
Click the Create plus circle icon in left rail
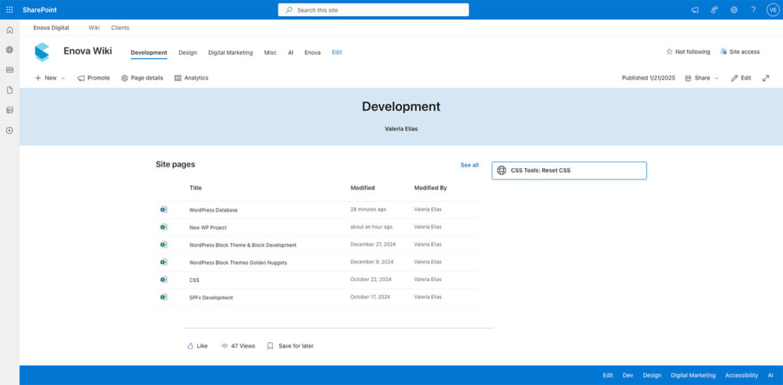point(9,130)
